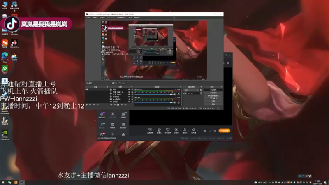Toggle visibility eye of the first source row

tap(129, 90)
